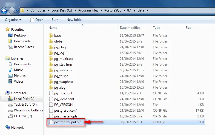Select the pg_tblspc folder icon

click(51, 76)
